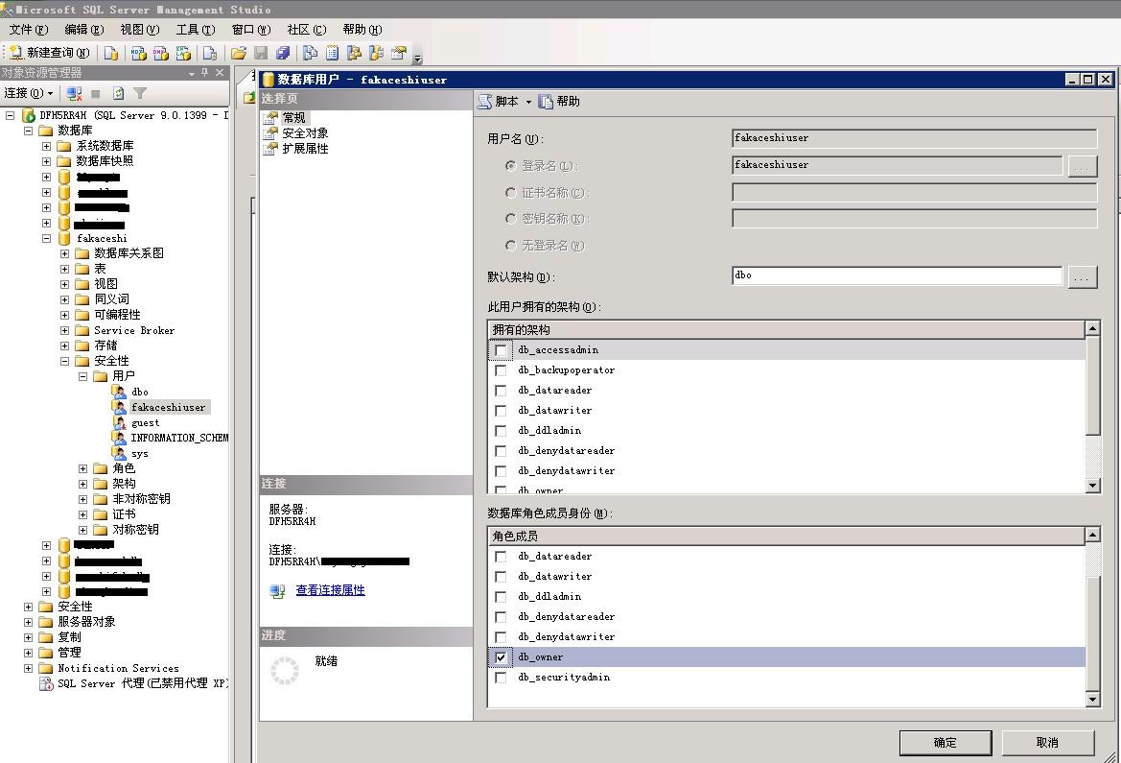Click the Properties Window toolbar icon
Viewport: 1121px width, 763px height.
click(x=399, y=53)
